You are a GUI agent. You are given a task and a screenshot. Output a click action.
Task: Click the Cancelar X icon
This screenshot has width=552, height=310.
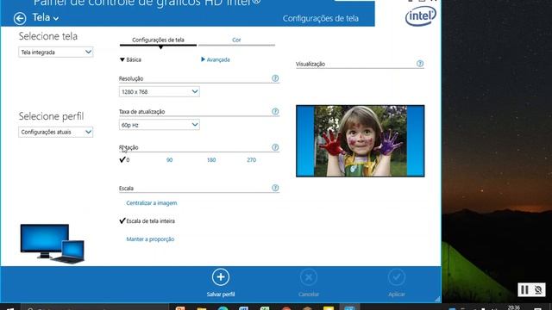tap(309, 277)
